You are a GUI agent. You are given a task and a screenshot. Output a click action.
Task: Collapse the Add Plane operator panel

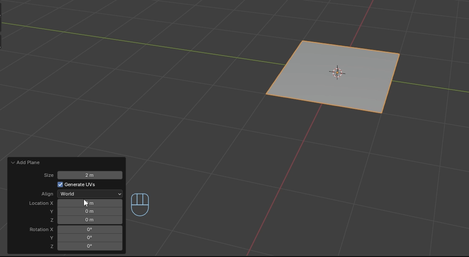click(13, 162)
